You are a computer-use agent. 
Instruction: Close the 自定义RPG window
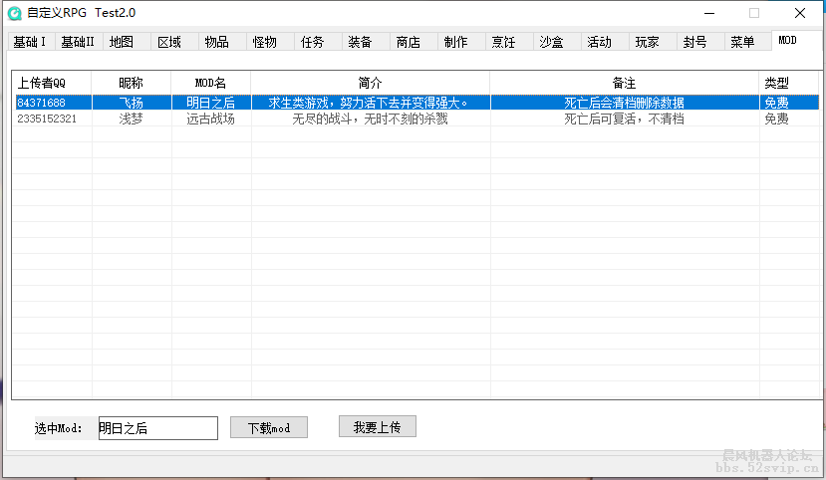click(800, 13)
